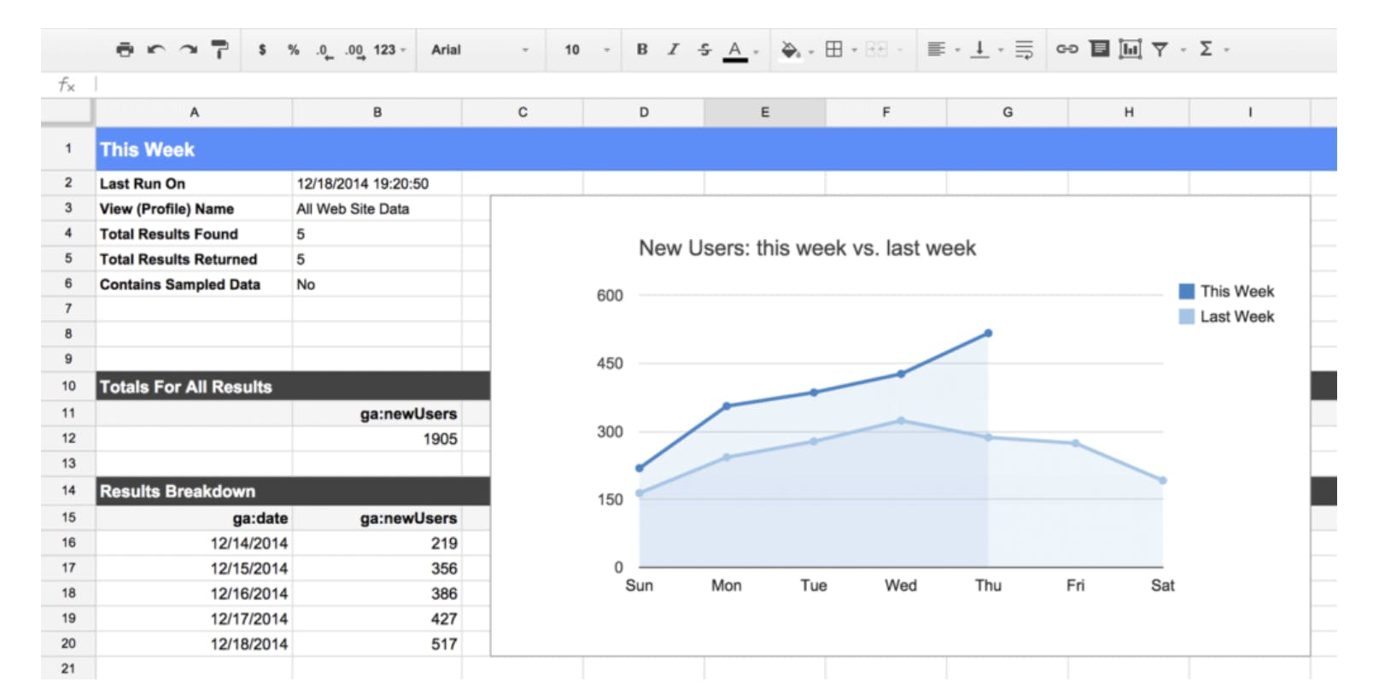The width and height of the screenshot is (1373, 700).
Task: Click 'This Week' legend entry
Action: (1226, 291)
